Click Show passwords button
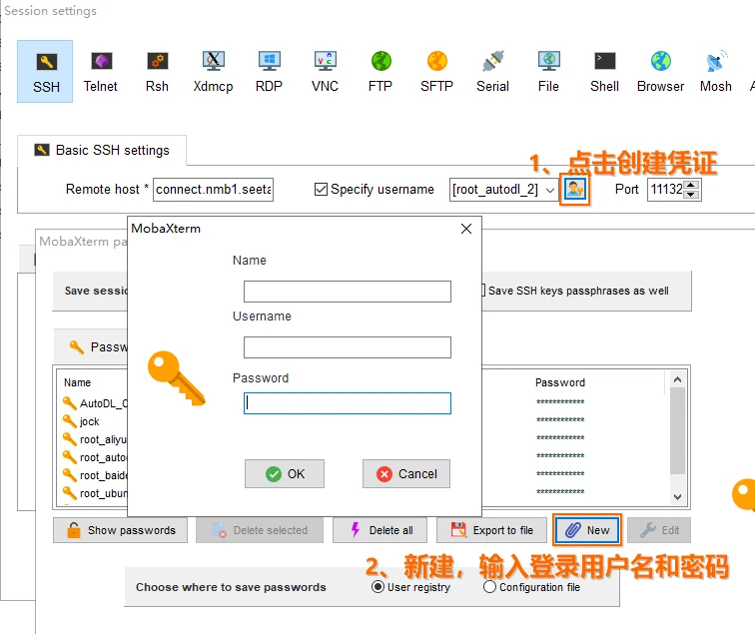The width and height of the screenshot is (755, 634). (121, 530)
